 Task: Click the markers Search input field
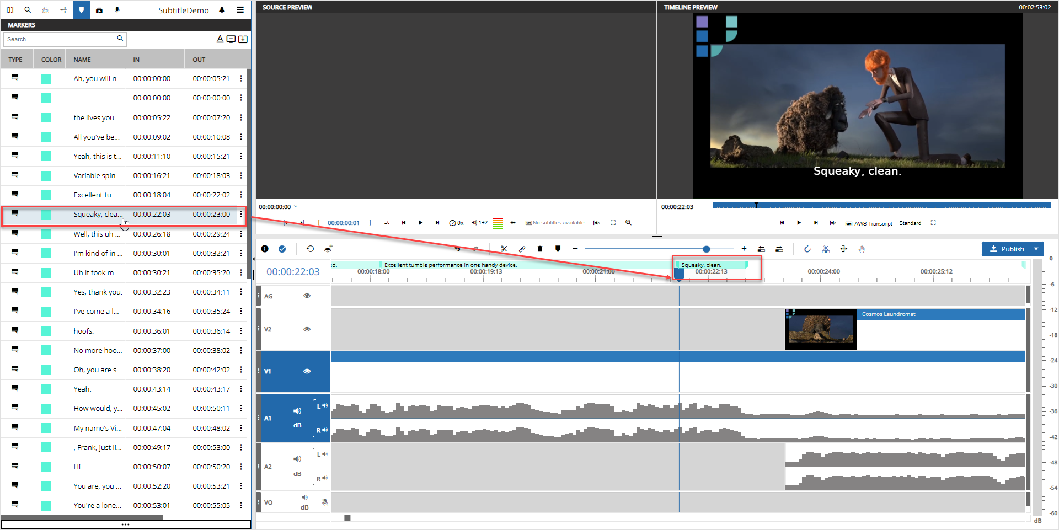(x=60, y=39)
